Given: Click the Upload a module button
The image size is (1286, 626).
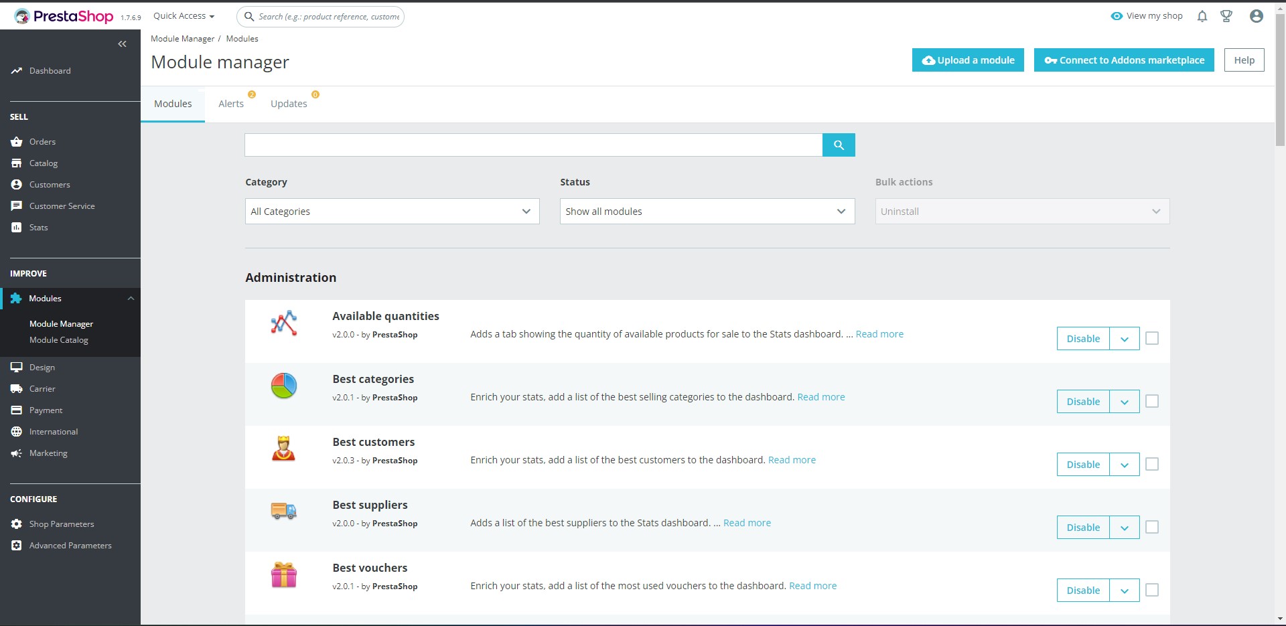Looking at the screenshot, I should 968,60.
